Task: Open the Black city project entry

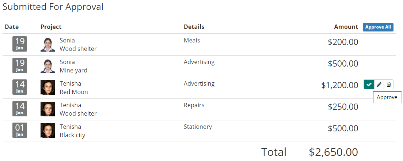Action: (72, 135)
